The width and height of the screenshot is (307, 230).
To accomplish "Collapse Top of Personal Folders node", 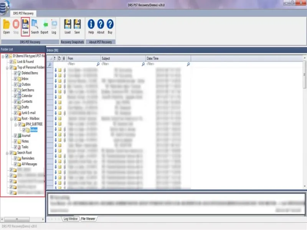I will click(x=7, y=68).
